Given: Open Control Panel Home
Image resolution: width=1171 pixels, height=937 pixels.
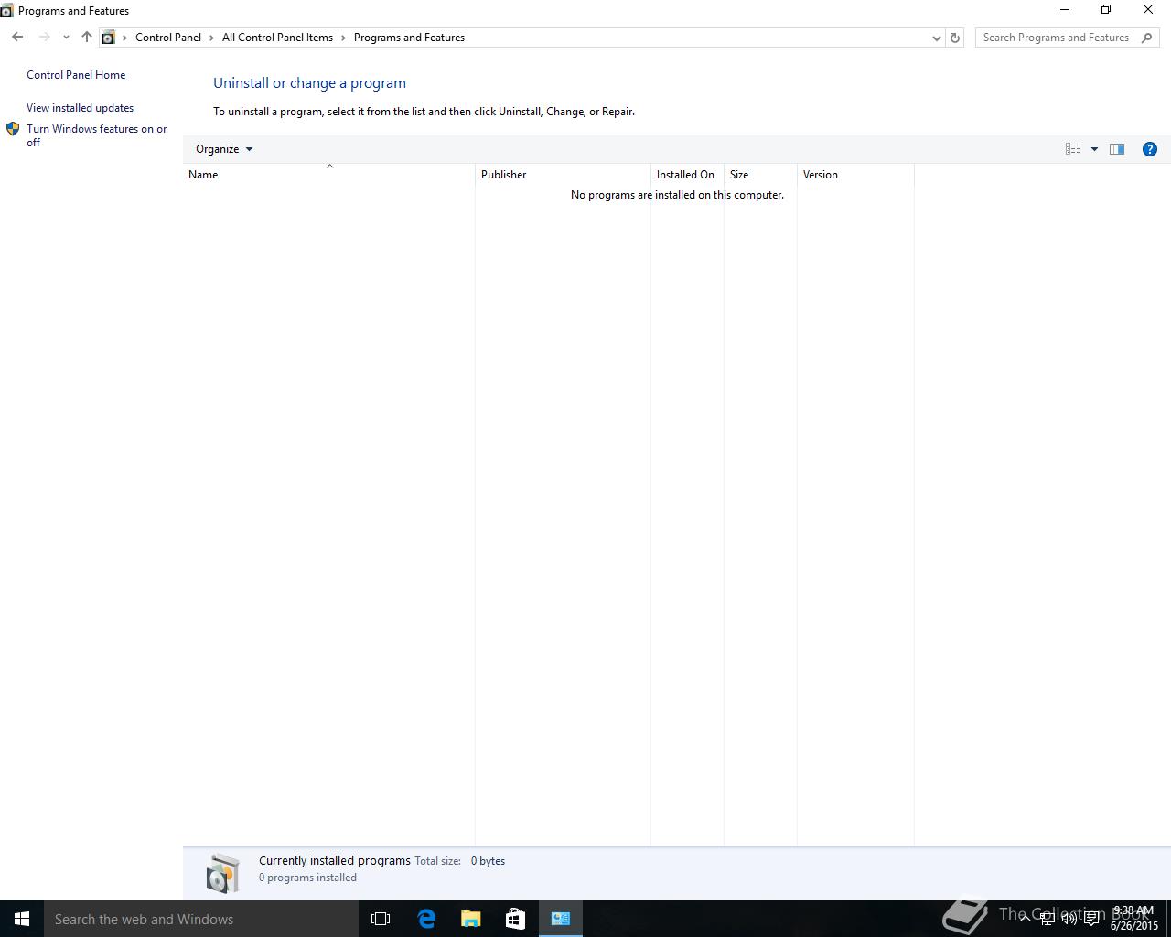Looking at the screenshot, I should [x=76, y=75].
